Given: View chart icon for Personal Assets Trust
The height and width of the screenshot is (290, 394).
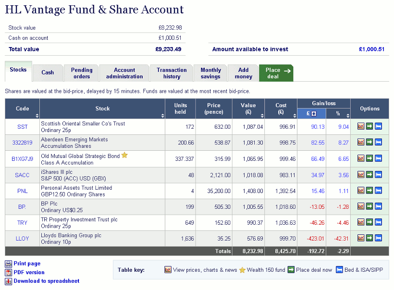Looking at the screenshot, I should click(361, 190).
